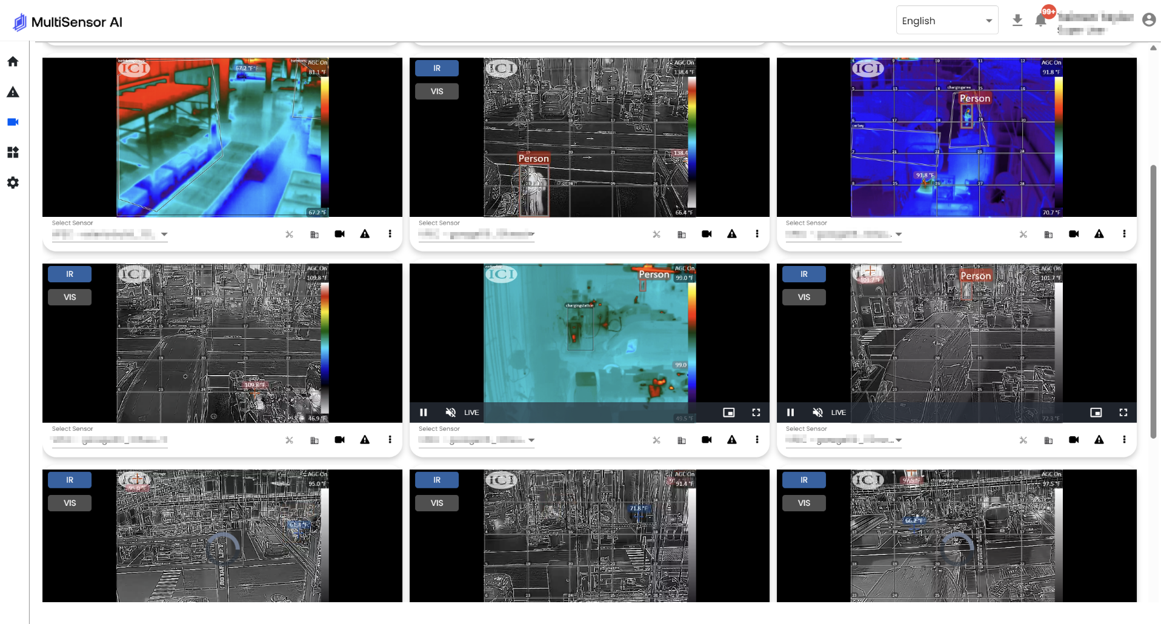Open the Alerts triangle in sidebar
1161x624 pixels.
(x=13, y=92)
